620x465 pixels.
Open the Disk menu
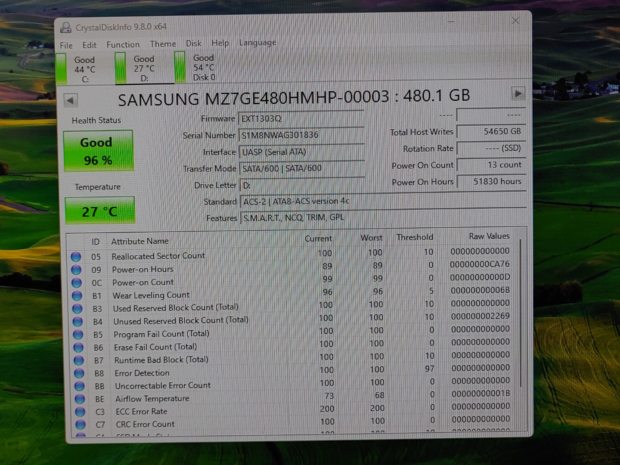pos(194,43)
